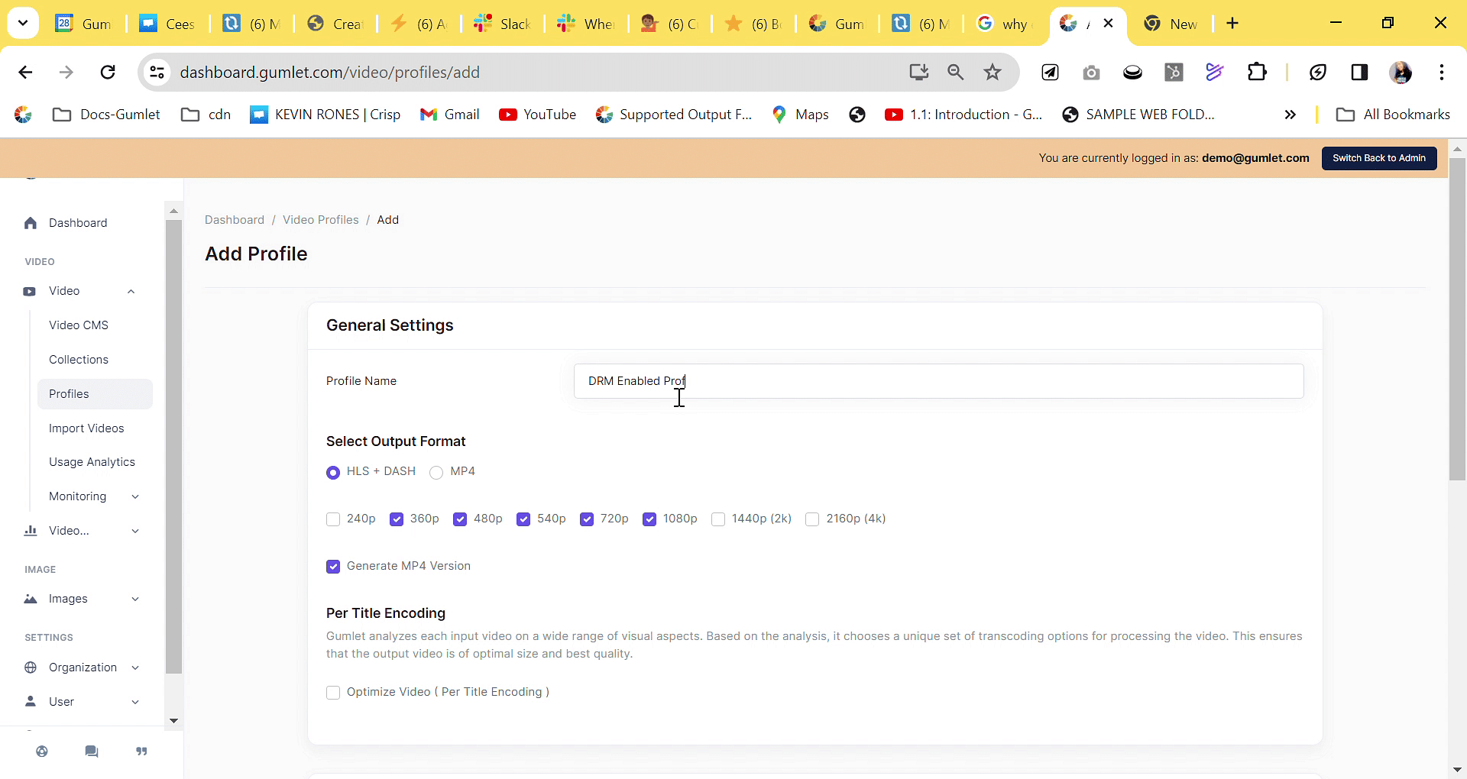Screen dimensions: 1467x779
Task: Click the Video analytics bar-chart icon
Action: tap(31, 531)
